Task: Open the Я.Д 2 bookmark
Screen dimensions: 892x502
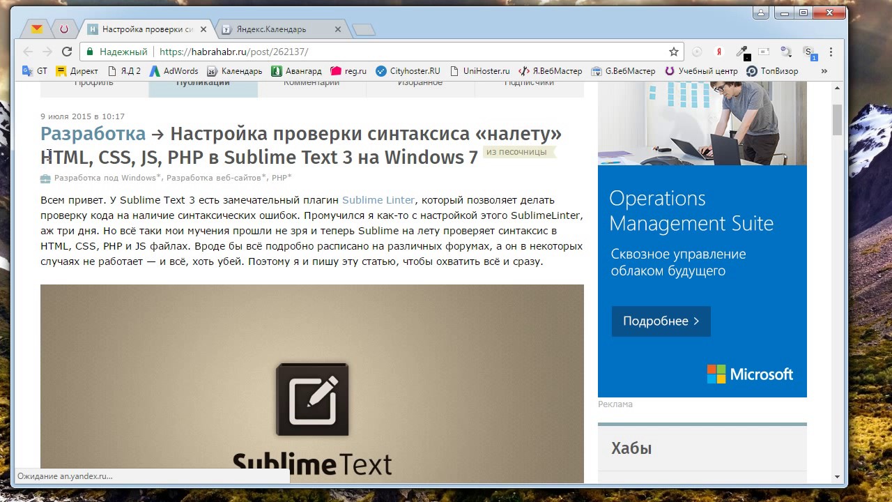Action: coord(123,70)
